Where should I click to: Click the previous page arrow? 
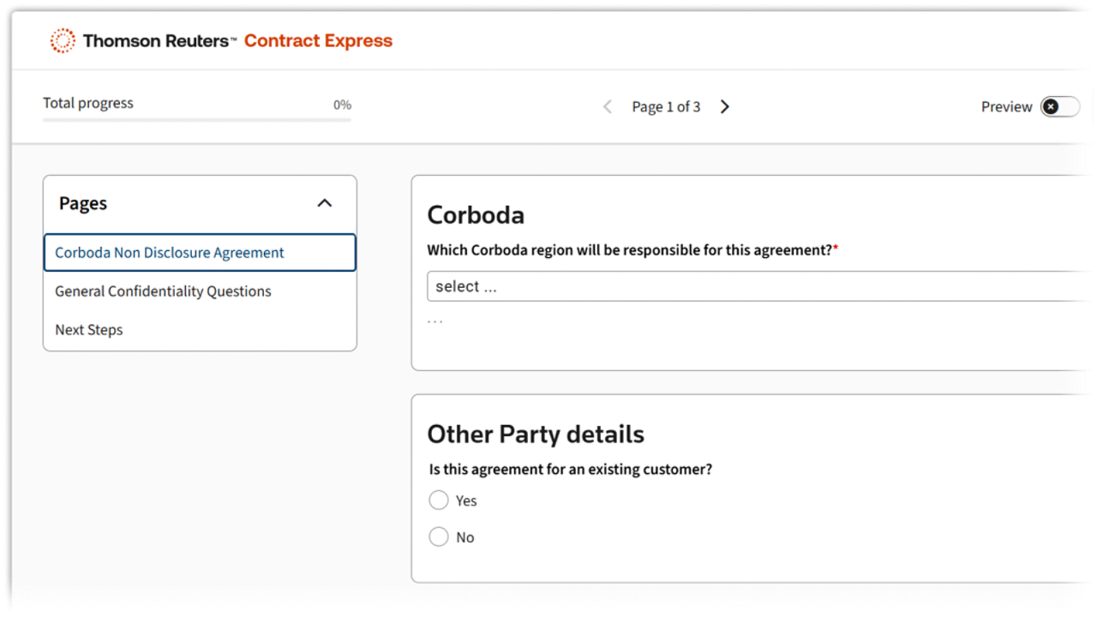pyautogui.click(x=608, y=106)
